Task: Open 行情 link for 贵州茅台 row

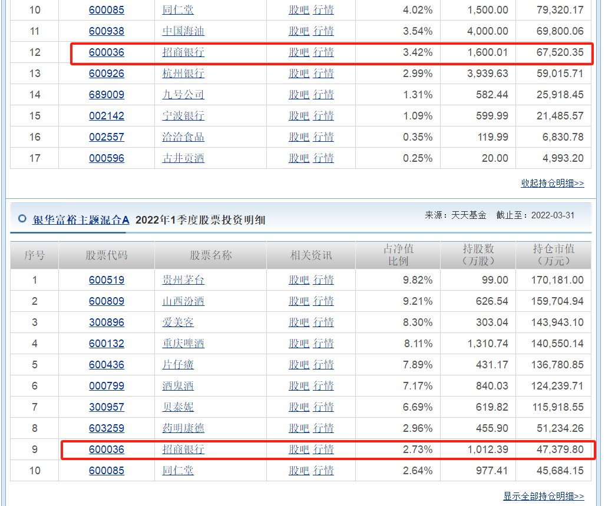Action: [x=323, y=280]
